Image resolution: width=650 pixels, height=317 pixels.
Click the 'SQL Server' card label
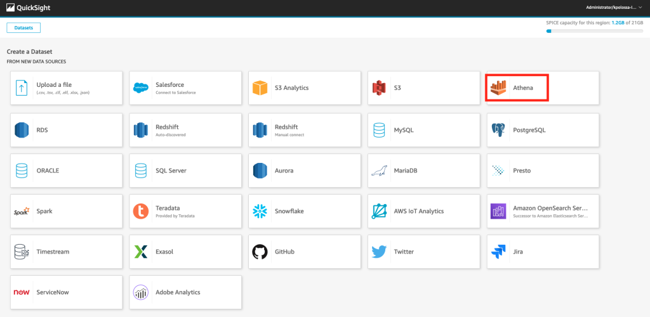click(x=171, y=171)
